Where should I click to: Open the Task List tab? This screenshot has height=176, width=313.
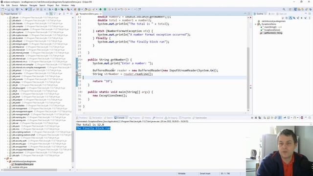click(x=282, y=14)
